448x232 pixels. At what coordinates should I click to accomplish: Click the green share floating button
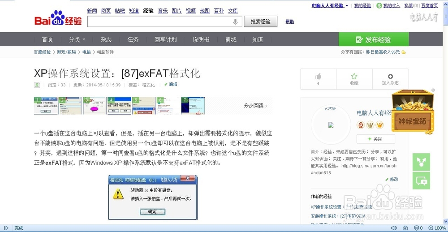[x=421, y=162]
